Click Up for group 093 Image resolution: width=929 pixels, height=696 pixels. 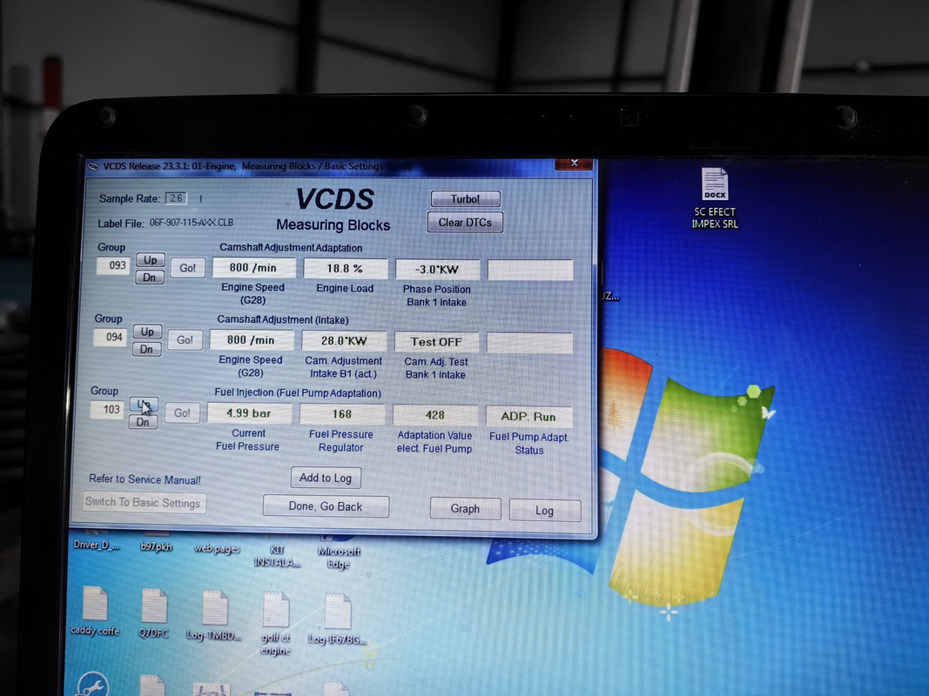151,260
